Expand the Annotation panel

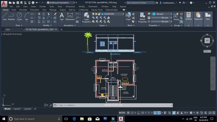[70, 25]
